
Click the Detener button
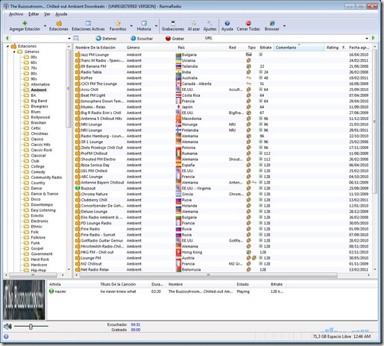107,39
